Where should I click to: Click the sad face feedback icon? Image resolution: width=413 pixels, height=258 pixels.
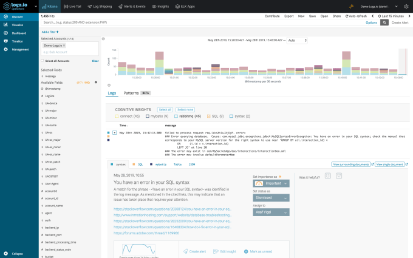(x=339, y=177)
